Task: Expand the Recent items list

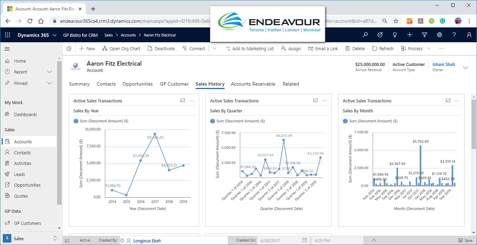Action: click(x=49, y=72)
